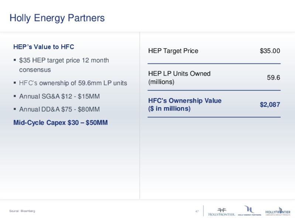The image size is (295, 221).
Task: Click the vertical divider between panels
Action: click(140, 116)
